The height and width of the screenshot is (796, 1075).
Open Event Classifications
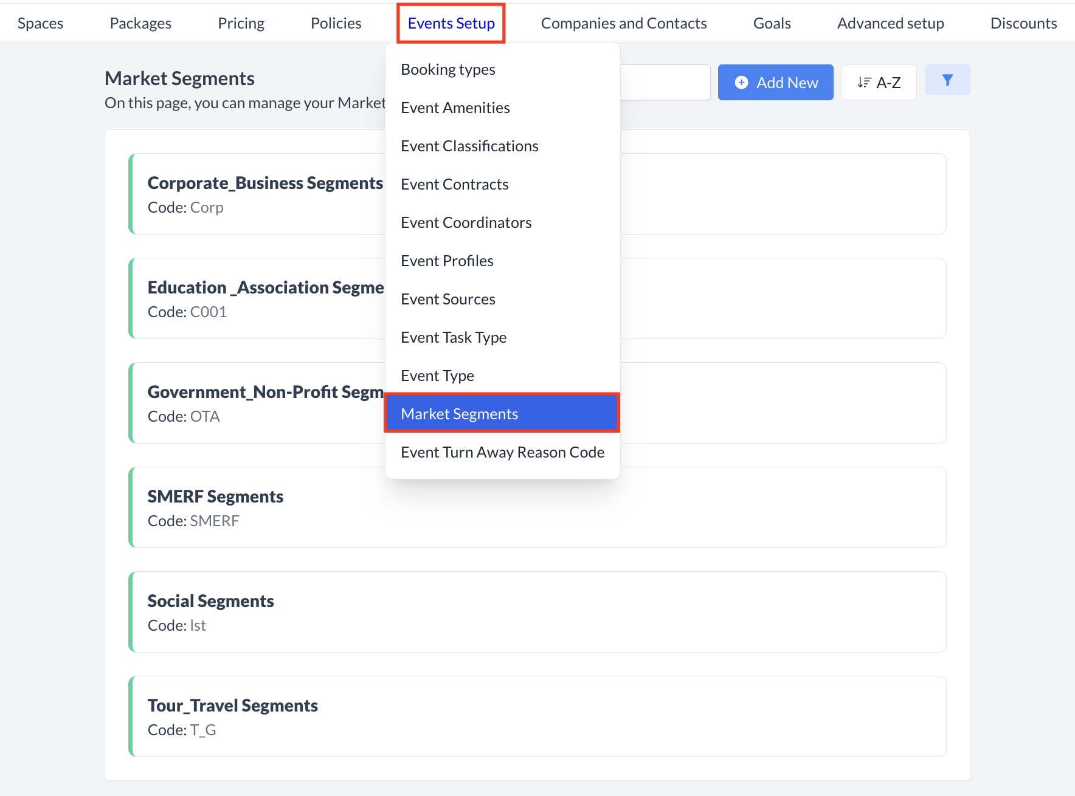469,146
